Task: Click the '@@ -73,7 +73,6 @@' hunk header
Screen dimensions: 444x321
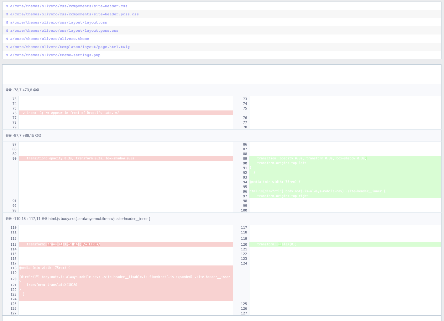Action: click(x=222, y=90)
